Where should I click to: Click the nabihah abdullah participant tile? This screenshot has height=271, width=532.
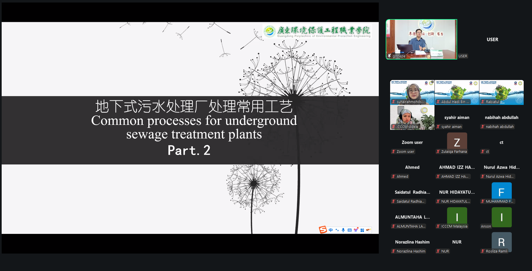[x=501, y=118]
